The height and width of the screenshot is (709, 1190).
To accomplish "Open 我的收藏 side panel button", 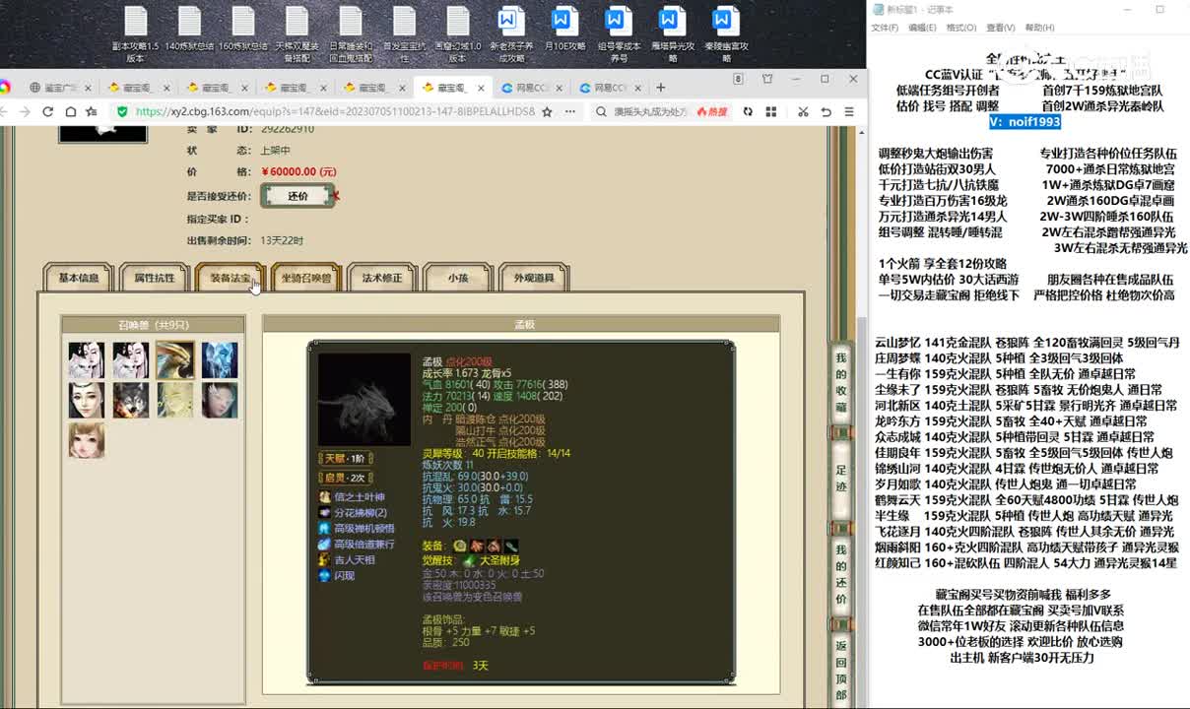I will click(x=841, y=382).
